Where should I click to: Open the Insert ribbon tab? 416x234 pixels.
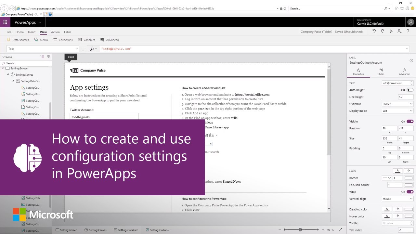[32, 32]
